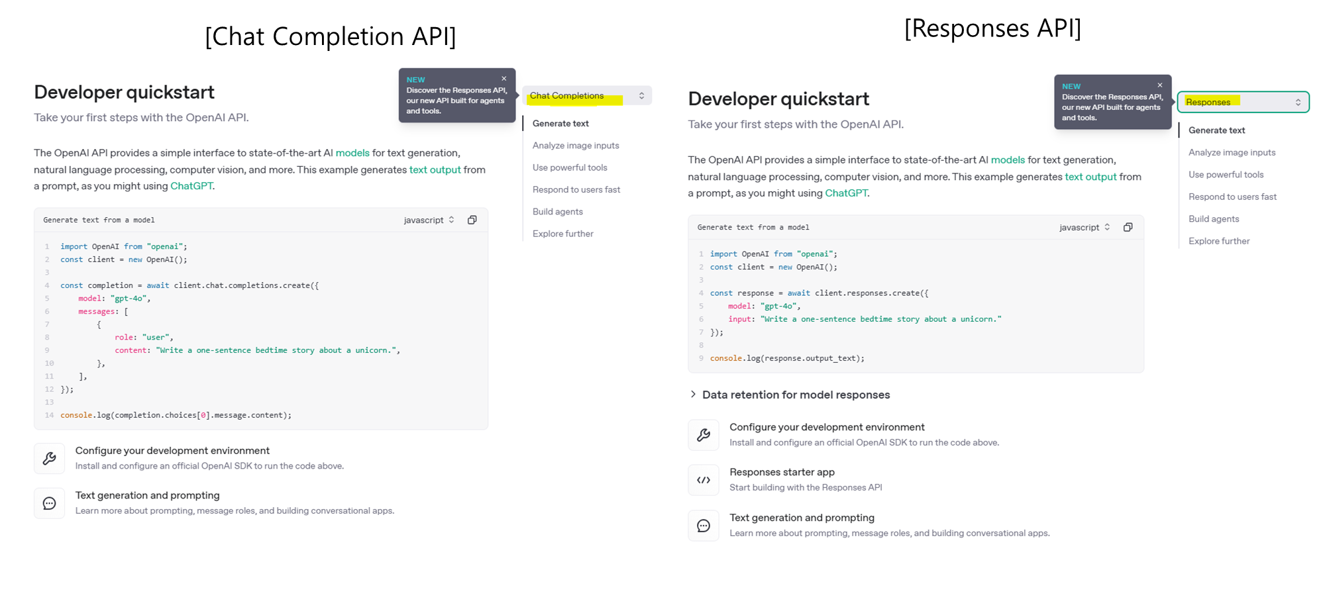The width and height of the screenshot is (1325, 609).
Task: Click Developer quickstart heading in Chat Completion panel
Action: (124, 92)
